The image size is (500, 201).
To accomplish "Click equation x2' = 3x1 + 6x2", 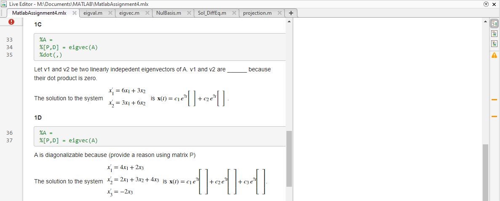I will point(127,103).
